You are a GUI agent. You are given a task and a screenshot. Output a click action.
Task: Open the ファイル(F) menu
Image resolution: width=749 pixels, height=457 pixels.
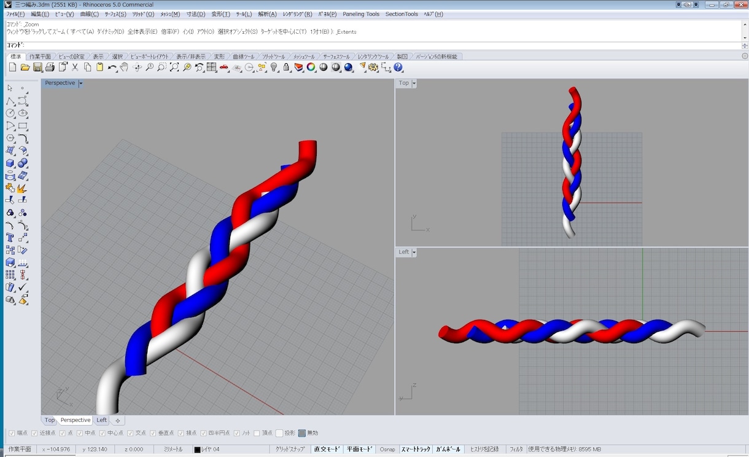point(16,14)
